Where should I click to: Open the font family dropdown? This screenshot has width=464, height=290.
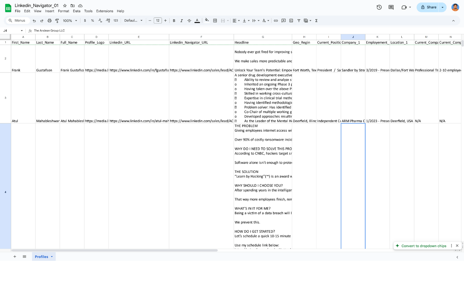[x=133, y=21]
